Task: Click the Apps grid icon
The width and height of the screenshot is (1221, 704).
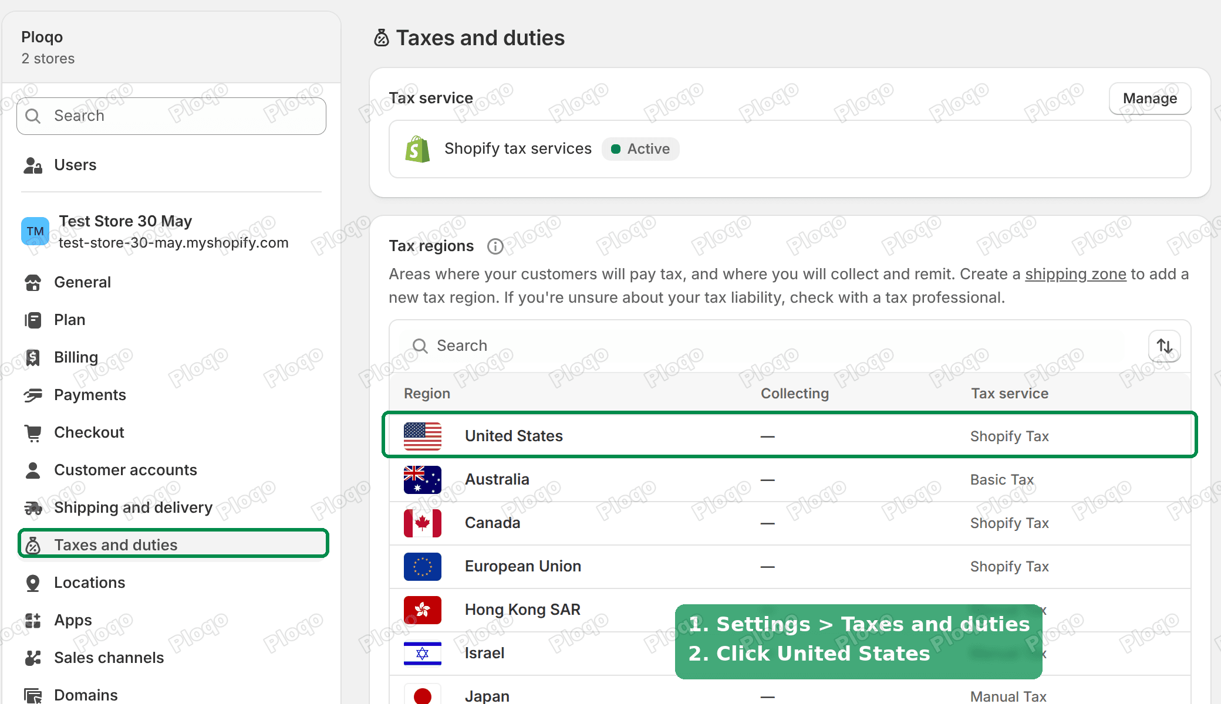Action: tap(33, 621)
